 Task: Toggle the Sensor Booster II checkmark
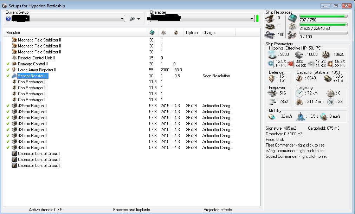8,76
